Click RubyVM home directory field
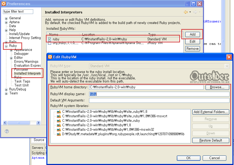 click(147, 87)
